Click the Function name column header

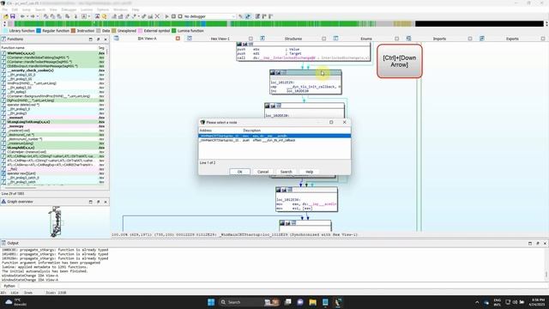click(x=48, y=48)
